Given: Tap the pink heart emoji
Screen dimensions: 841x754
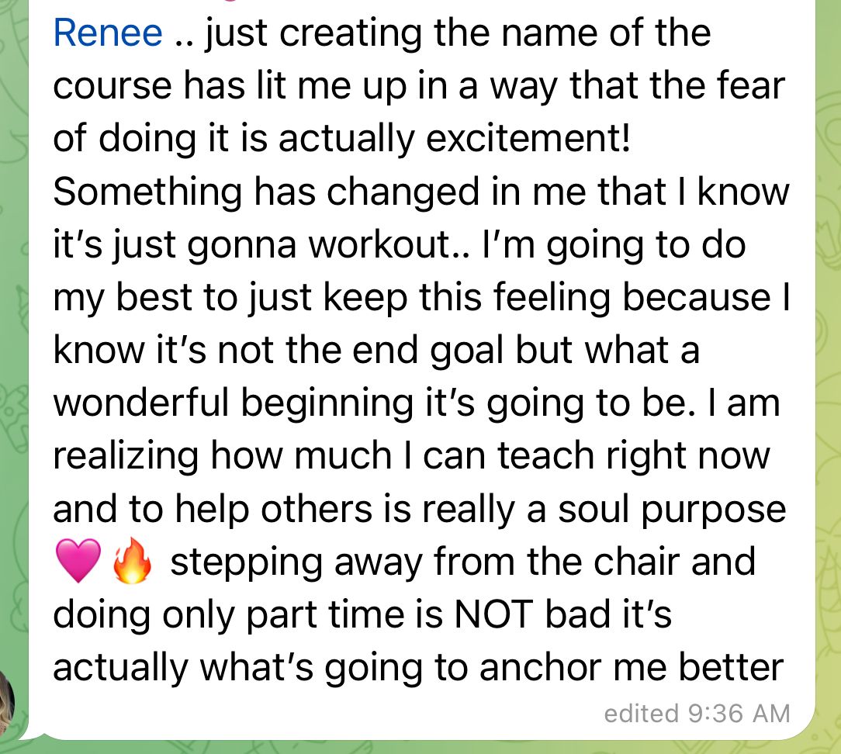Looking at the screenshot, I should click(x=78, y=560).
